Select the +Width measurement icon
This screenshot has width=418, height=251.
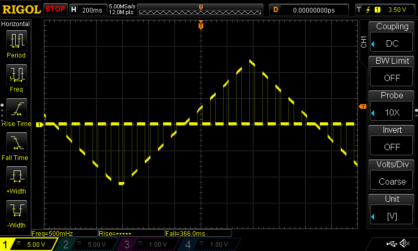[x=17, y=177]
